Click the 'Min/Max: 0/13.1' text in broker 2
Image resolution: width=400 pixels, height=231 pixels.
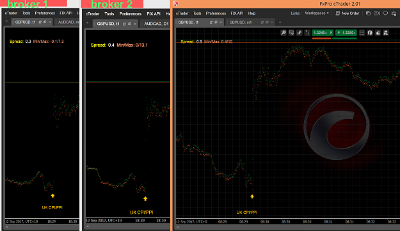(x=132, y=45)
